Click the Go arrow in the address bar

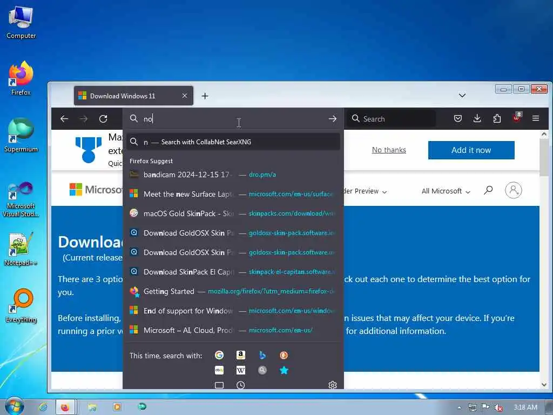[332, 119]
